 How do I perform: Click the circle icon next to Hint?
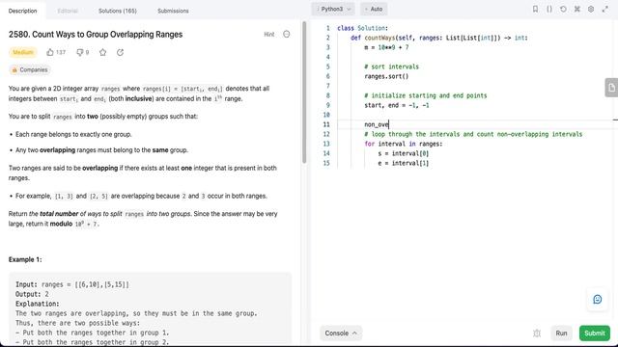(287, 35)
